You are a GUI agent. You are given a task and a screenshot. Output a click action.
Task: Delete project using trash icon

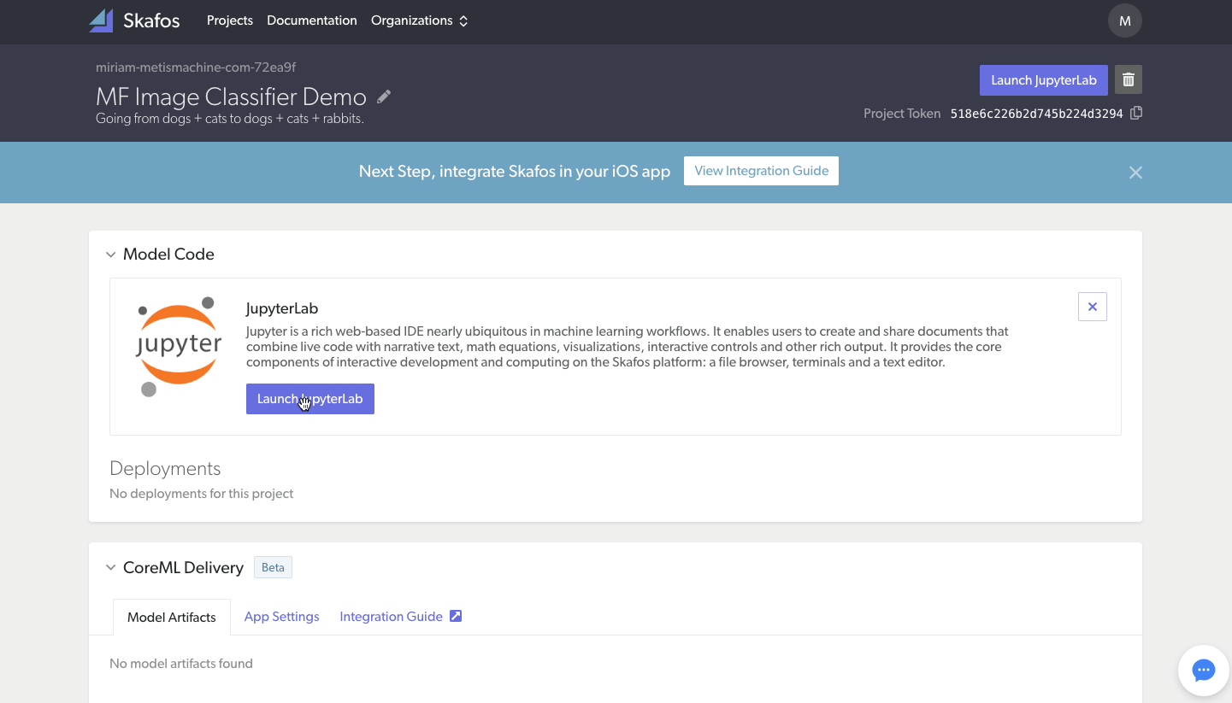tap(1129, 79)
